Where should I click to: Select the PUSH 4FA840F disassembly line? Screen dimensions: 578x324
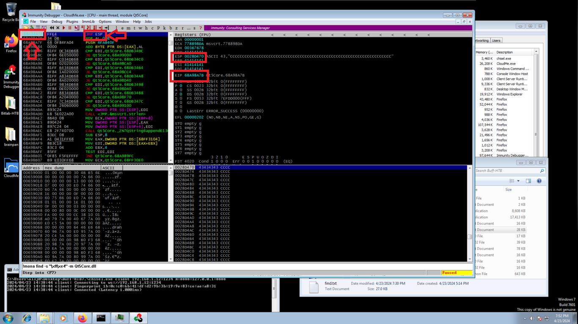[96, 43]
